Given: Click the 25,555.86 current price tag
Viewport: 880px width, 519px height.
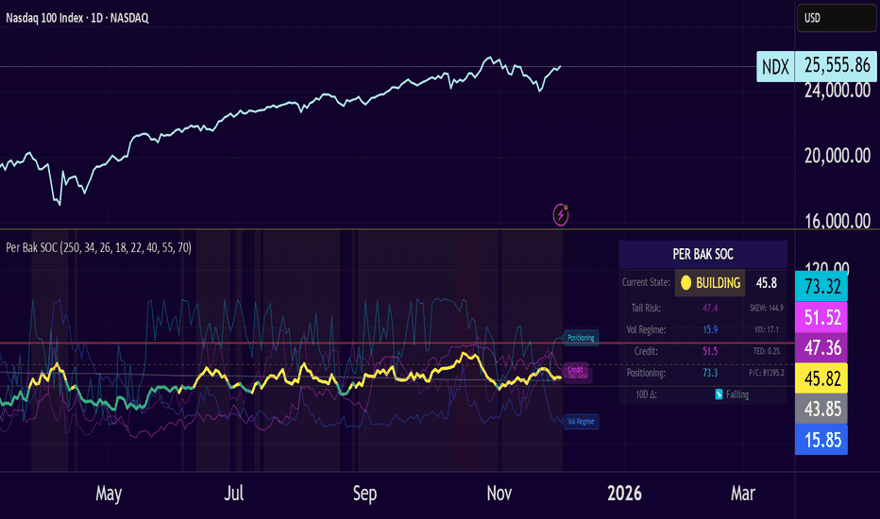Looking at the screenshot, I should (837, 65).
